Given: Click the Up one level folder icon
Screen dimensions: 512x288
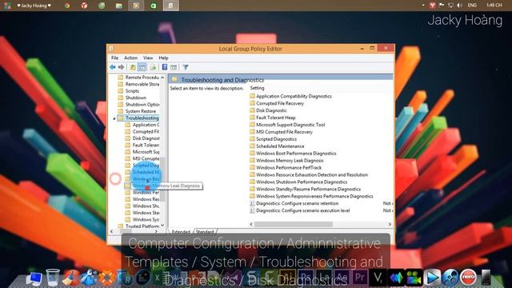Looking at the screenshot, I should tap(133, 67).
